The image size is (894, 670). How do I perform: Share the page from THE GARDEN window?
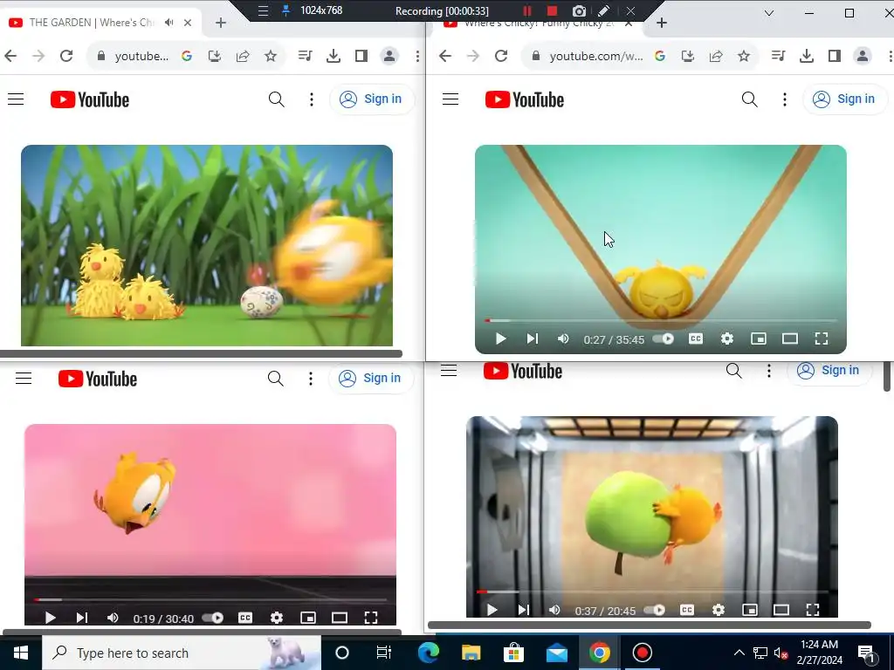coord(243,56)
